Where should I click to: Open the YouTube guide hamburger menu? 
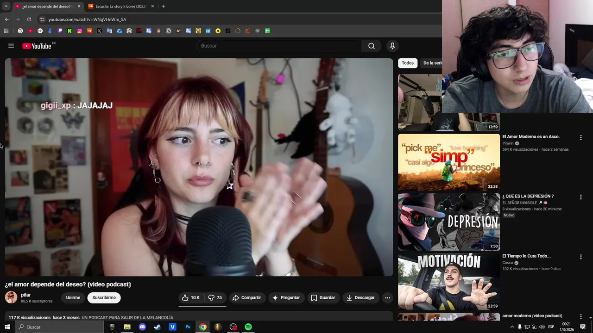point(11,46)
